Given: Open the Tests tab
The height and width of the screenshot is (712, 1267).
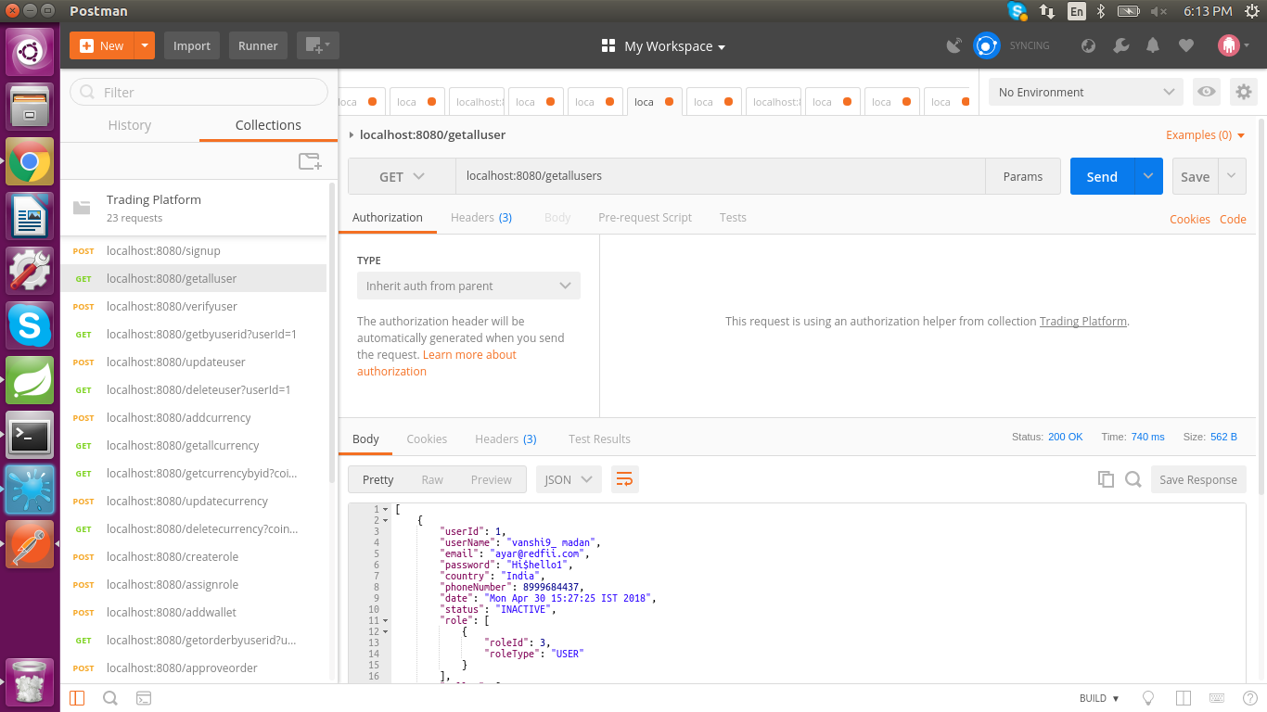Looking at the screenshot, I should click(733, 217).
